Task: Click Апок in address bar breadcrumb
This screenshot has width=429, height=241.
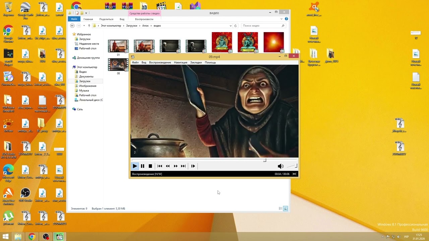Action: 145,26
